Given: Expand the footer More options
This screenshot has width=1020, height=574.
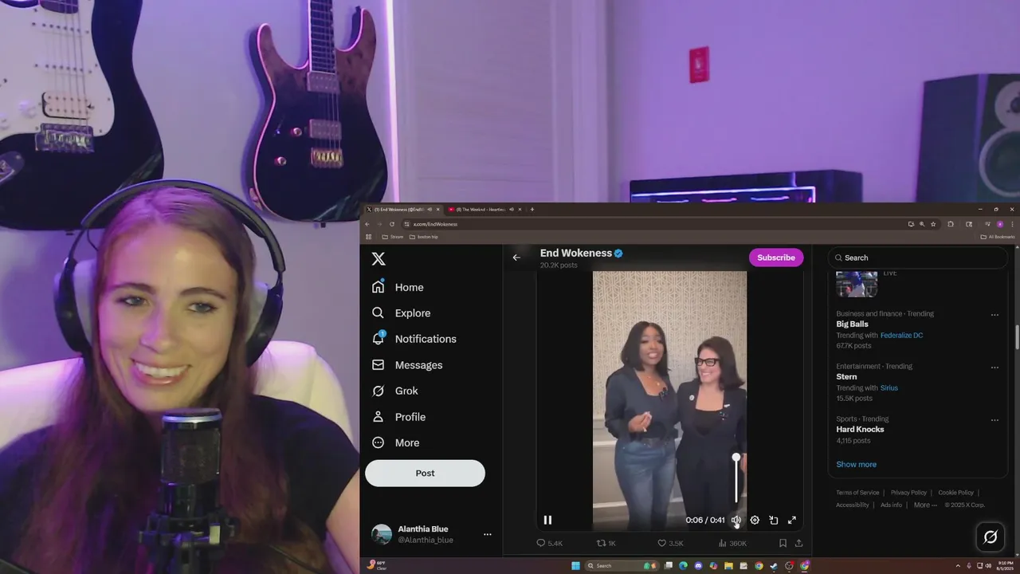Looking at the screenshot, I should (x=925, y=505).
